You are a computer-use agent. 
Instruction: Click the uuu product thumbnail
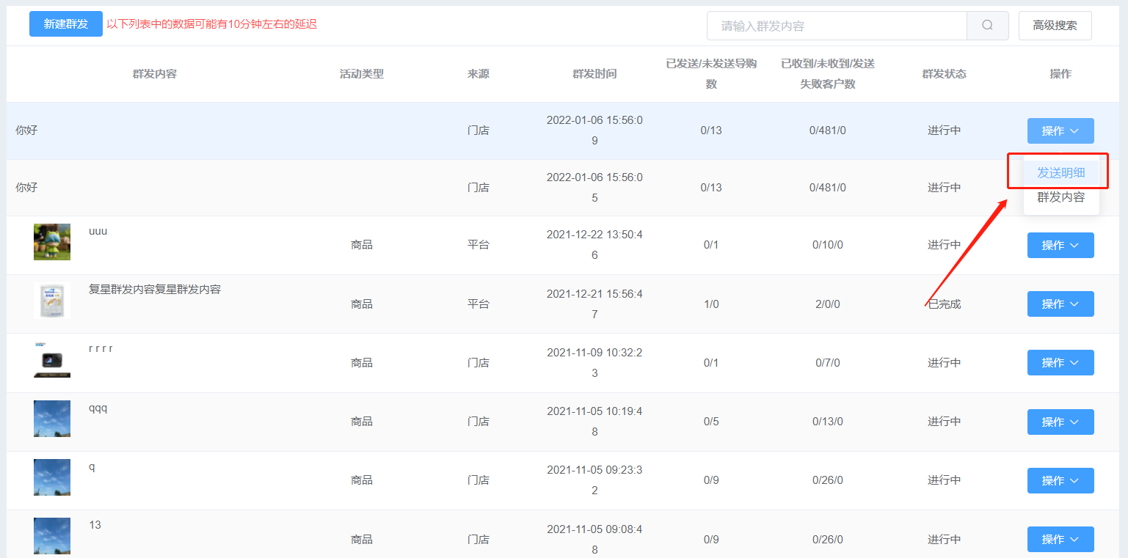(52, 242)
